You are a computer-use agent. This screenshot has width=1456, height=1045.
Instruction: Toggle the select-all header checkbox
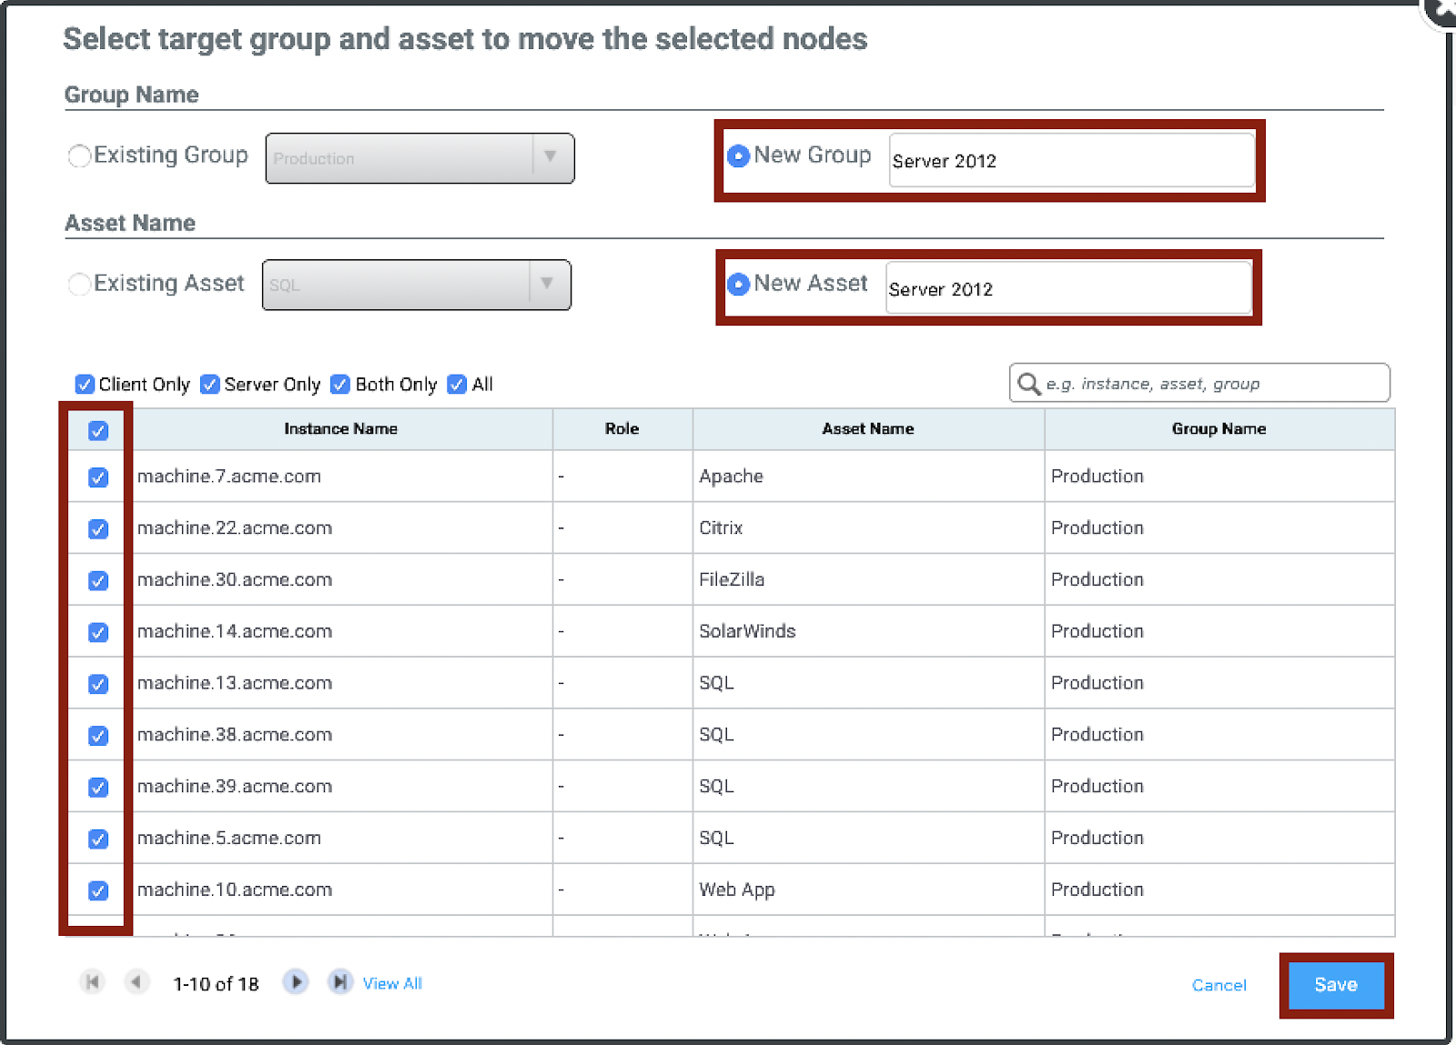pos(98,430)
